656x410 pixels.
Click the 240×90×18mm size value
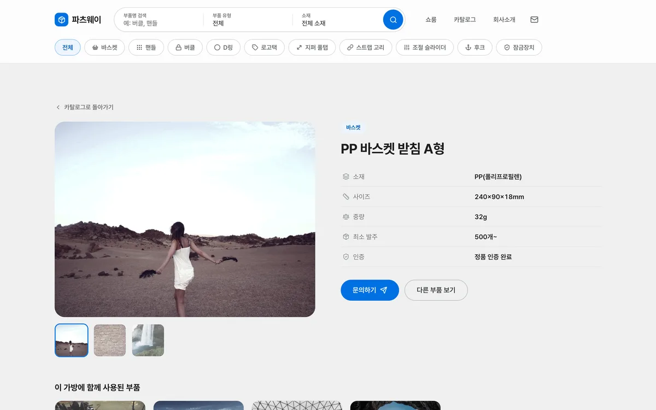(x=499, y=197)
